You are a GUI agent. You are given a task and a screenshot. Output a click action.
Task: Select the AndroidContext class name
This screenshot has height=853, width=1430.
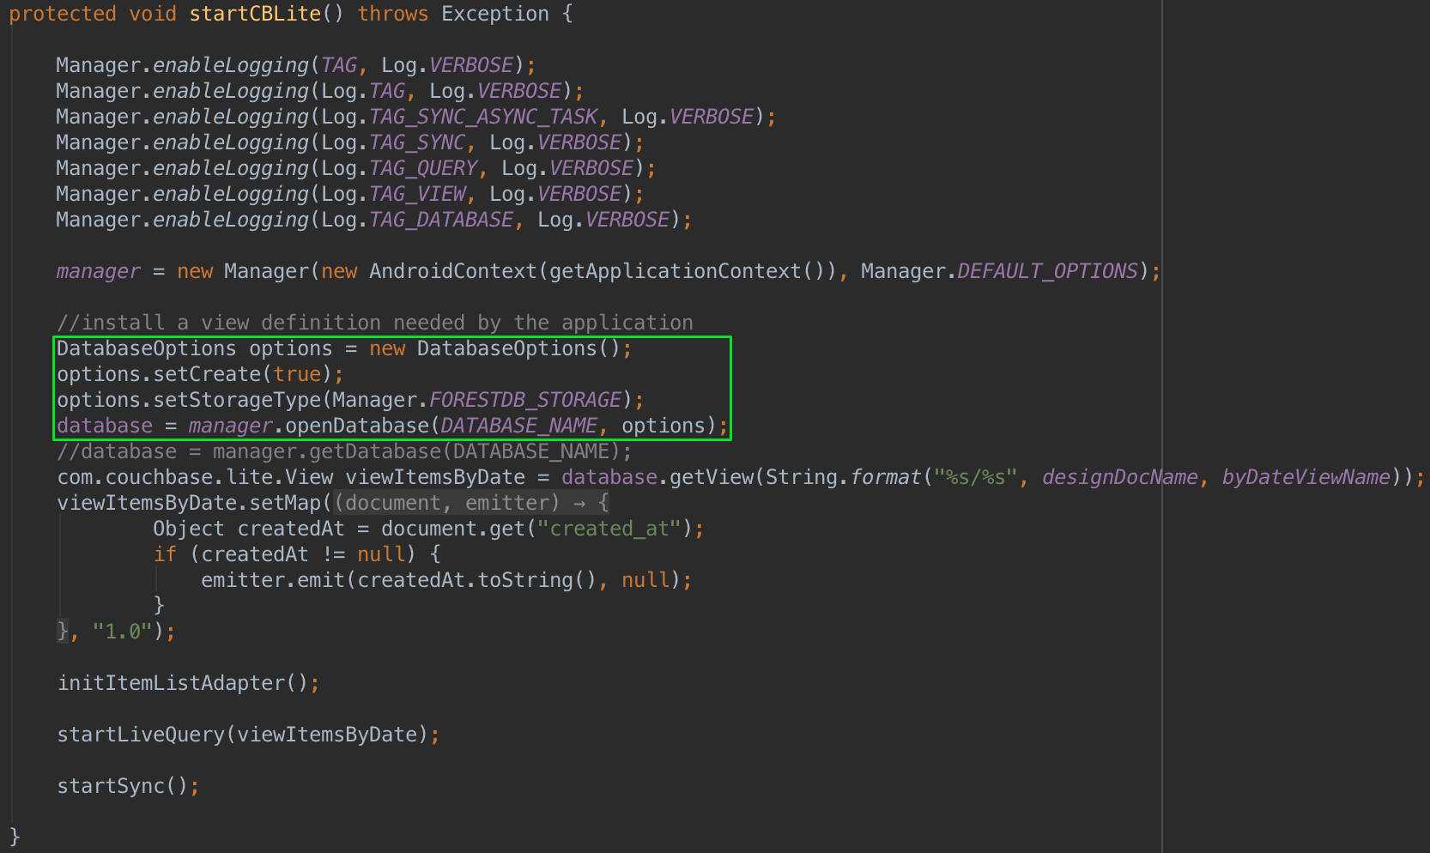point(452,271)
